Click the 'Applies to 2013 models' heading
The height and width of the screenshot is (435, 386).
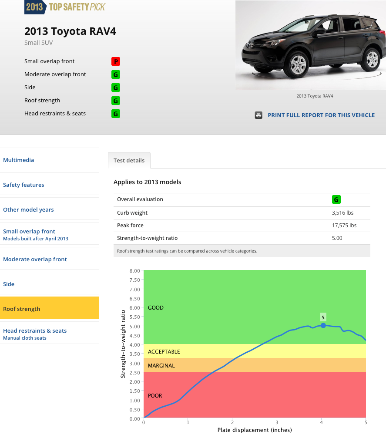click(147, 182)
